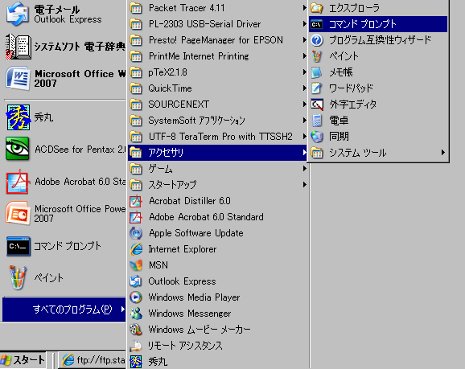The width and height of the screenshot is (465, 369).
Task: Click 'Windows Messenger' text
Action: point(190,314)
